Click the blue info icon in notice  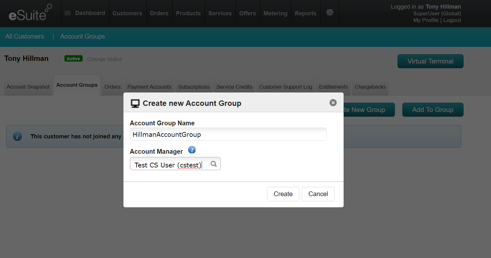(x=17, y=136)
